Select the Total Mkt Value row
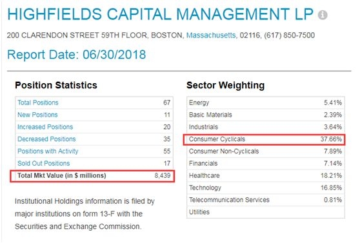 [94, 176]
